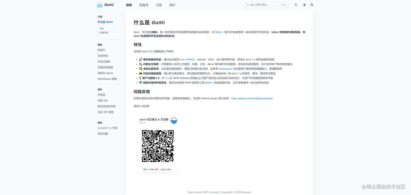Image resolution: width=411 pixels, height=195 pixels.
Task: Jump to the 问题反馈 anchor in sidebar
Action: tap(104, 32)
